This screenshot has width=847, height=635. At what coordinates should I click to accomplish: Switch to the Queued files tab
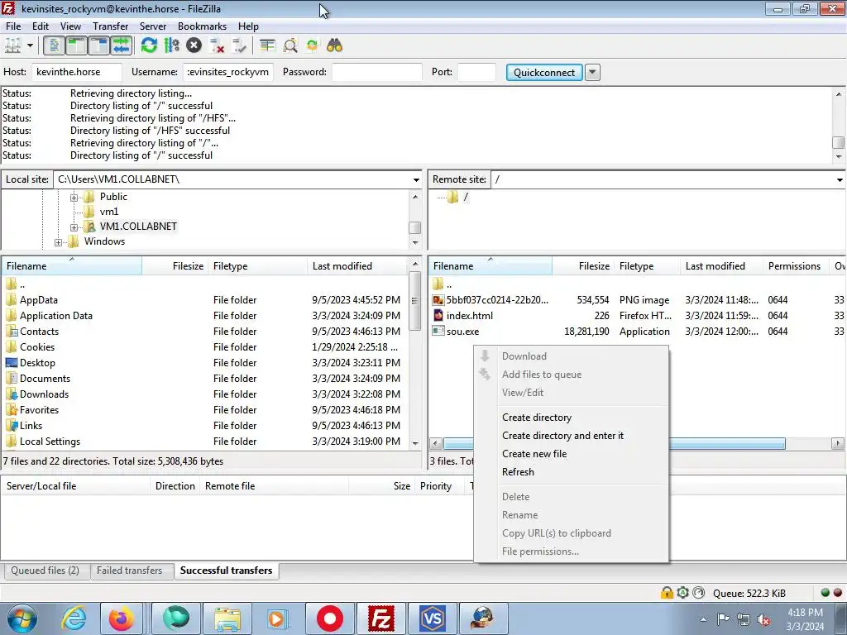[x=45, y=571]
